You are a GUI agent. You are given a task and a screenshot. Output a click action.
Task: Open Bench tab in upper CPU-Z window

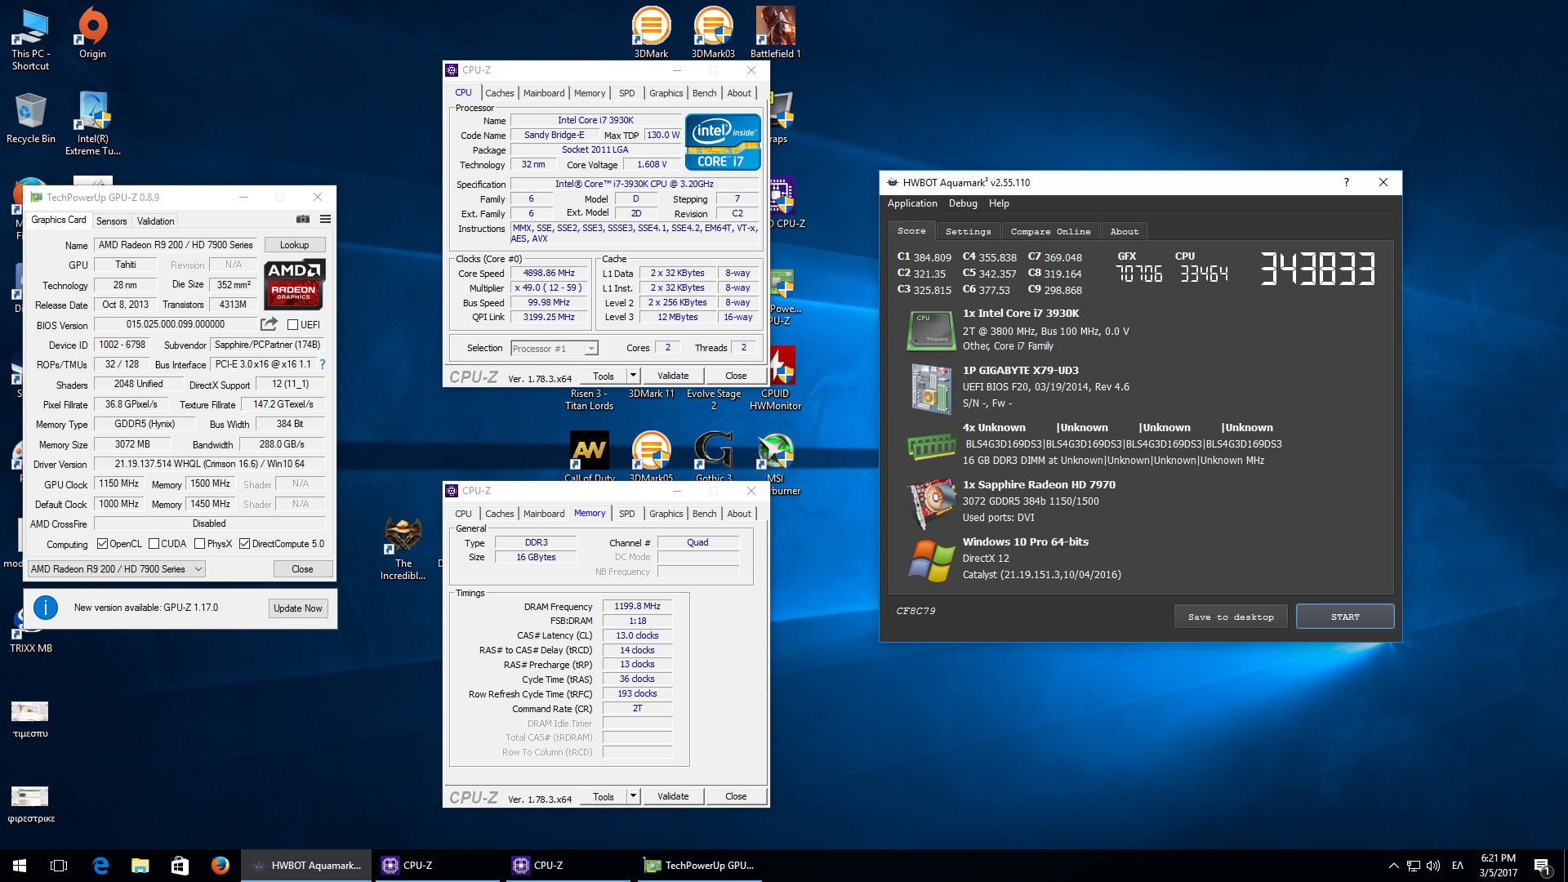(704, 93)
